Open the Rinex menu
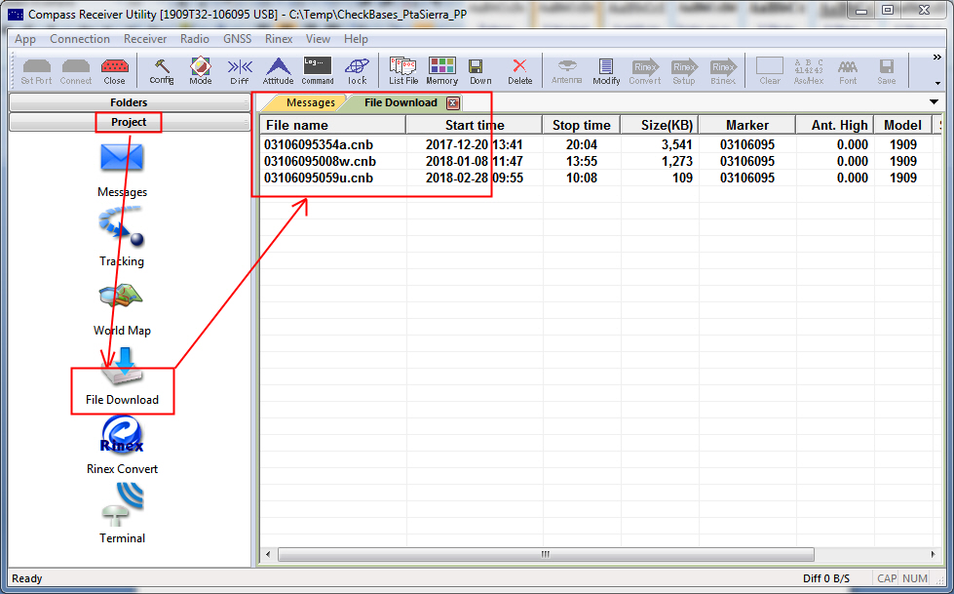 click(x=279, y=39)
